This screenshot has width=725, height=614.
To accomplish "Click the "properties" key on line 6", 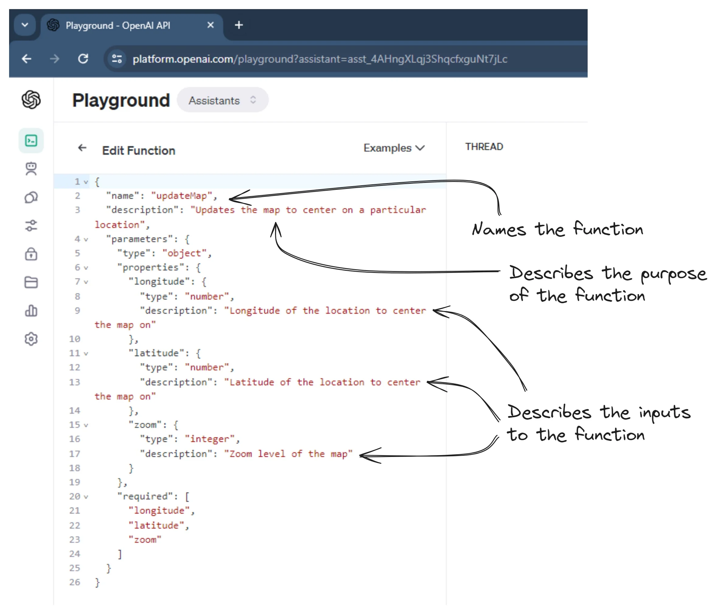I will [151, 268].
